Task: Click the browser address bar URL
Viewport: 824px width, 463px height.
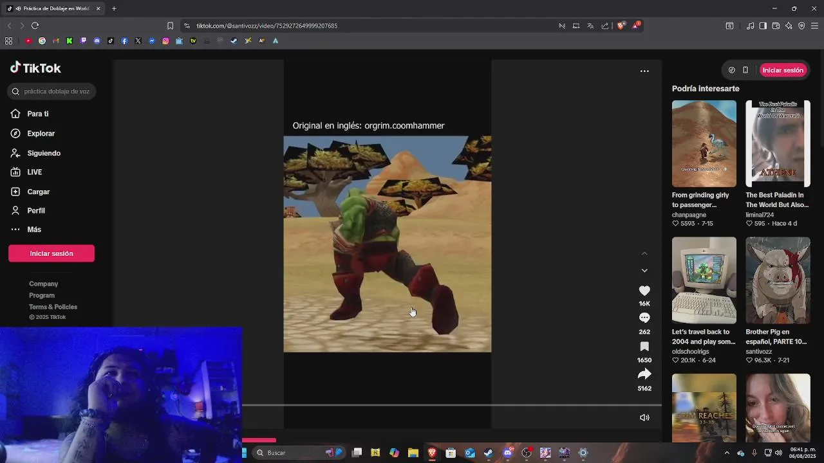Action: pos(267,26)
